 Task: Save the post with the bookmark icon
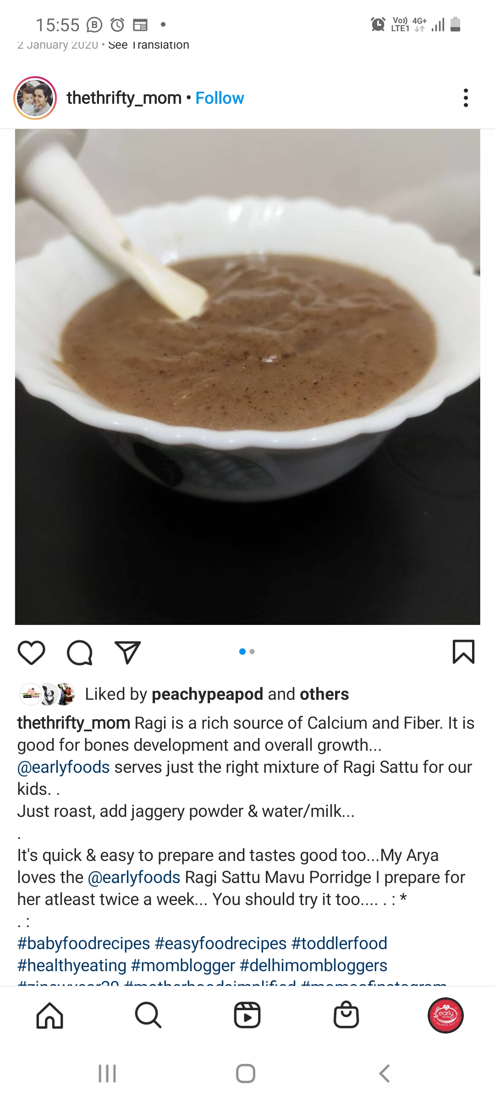(x=463, y=652)
